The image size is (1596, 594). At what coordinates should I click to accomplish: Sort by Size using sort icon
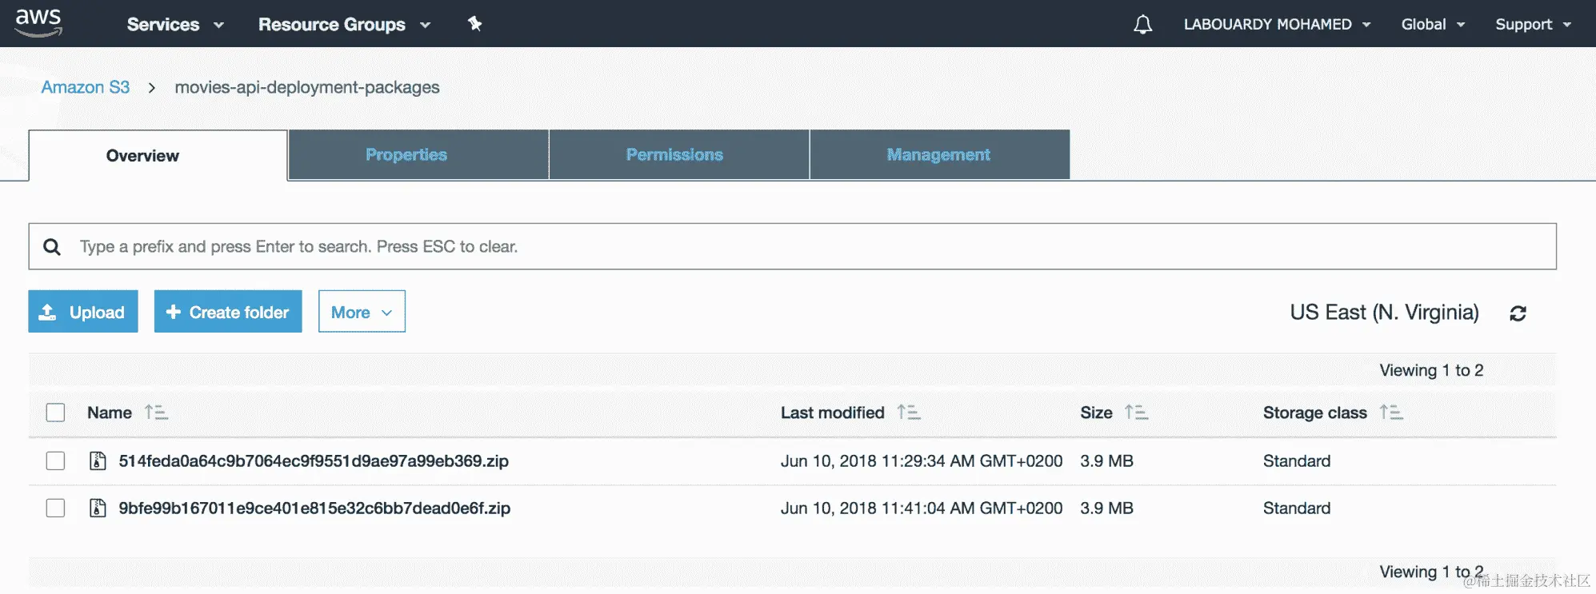[x=1136, y=413]
